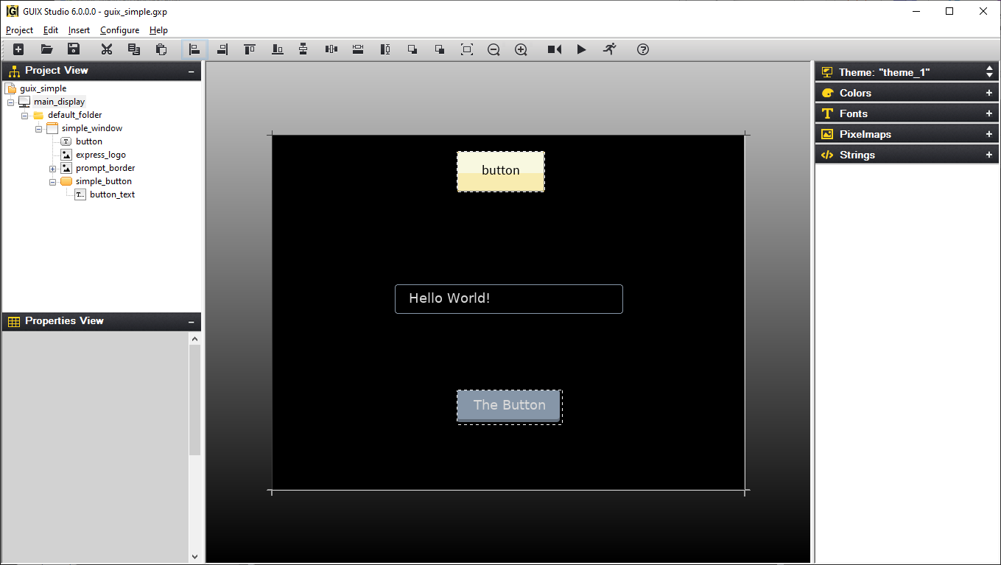Run the application with the play icon

[x=581, y=49]
